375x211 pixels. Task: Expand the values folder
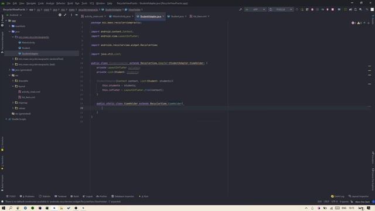[x=13, y=108]
